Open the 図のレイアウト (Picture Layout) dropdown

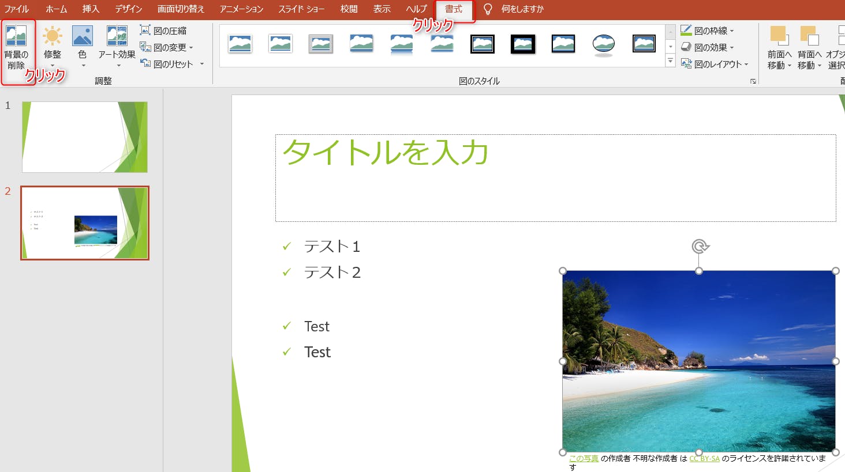[x=715, y=64]
